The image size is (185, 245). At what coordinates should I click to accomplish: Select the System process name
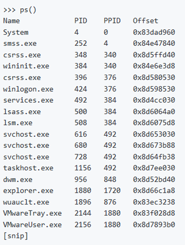tap(16, 32)
